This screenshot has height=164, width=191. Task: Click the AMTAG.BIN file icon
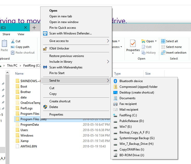tap(17, 146)
